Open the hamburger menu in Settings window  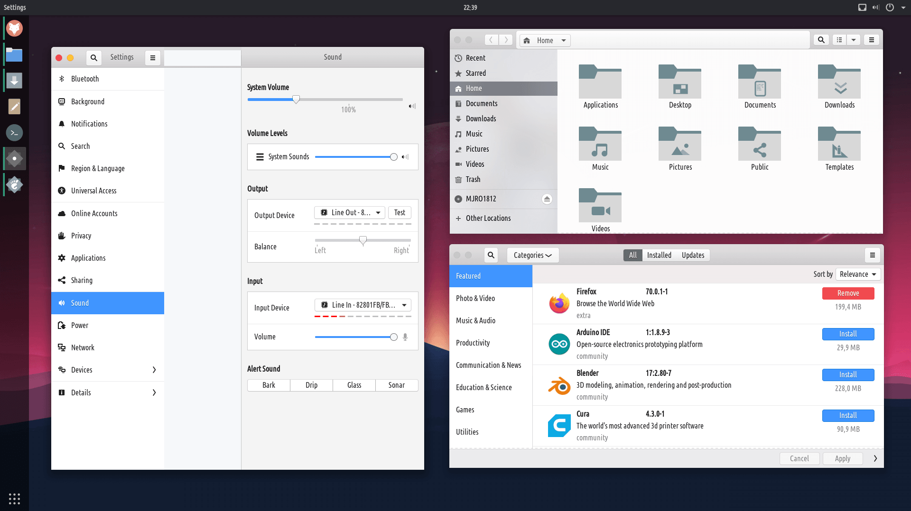(x=153, y=57)
